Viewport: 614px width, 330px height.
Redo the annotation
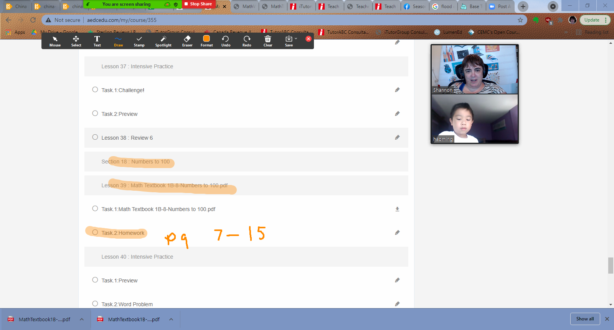(247, 41)
